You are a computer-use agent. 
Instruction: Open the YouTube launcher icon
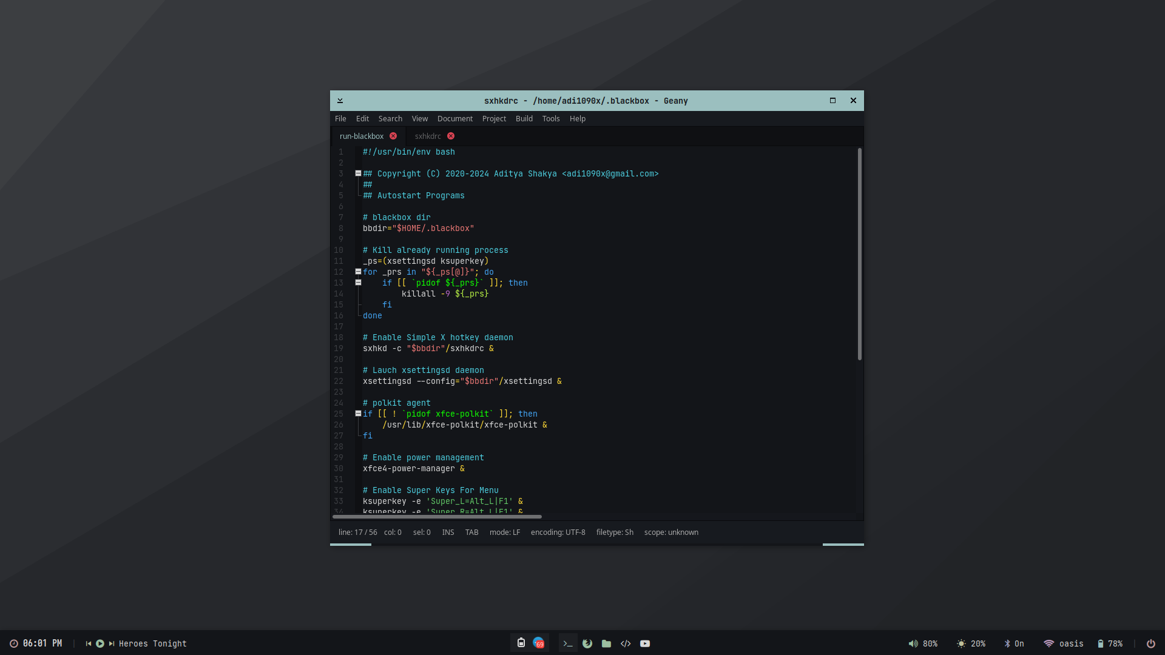(x=645, y=643)
